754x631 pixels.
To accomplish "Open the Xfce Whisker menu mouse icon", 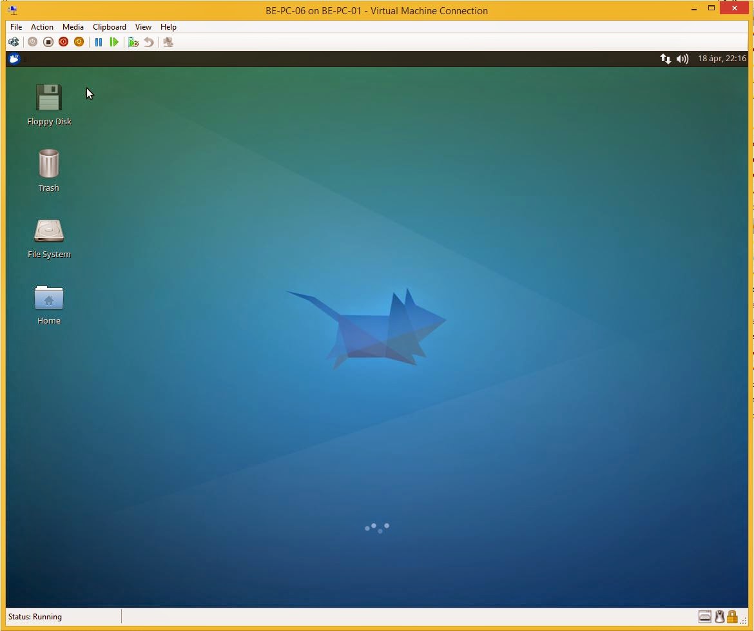I will [x=14, y=59].
